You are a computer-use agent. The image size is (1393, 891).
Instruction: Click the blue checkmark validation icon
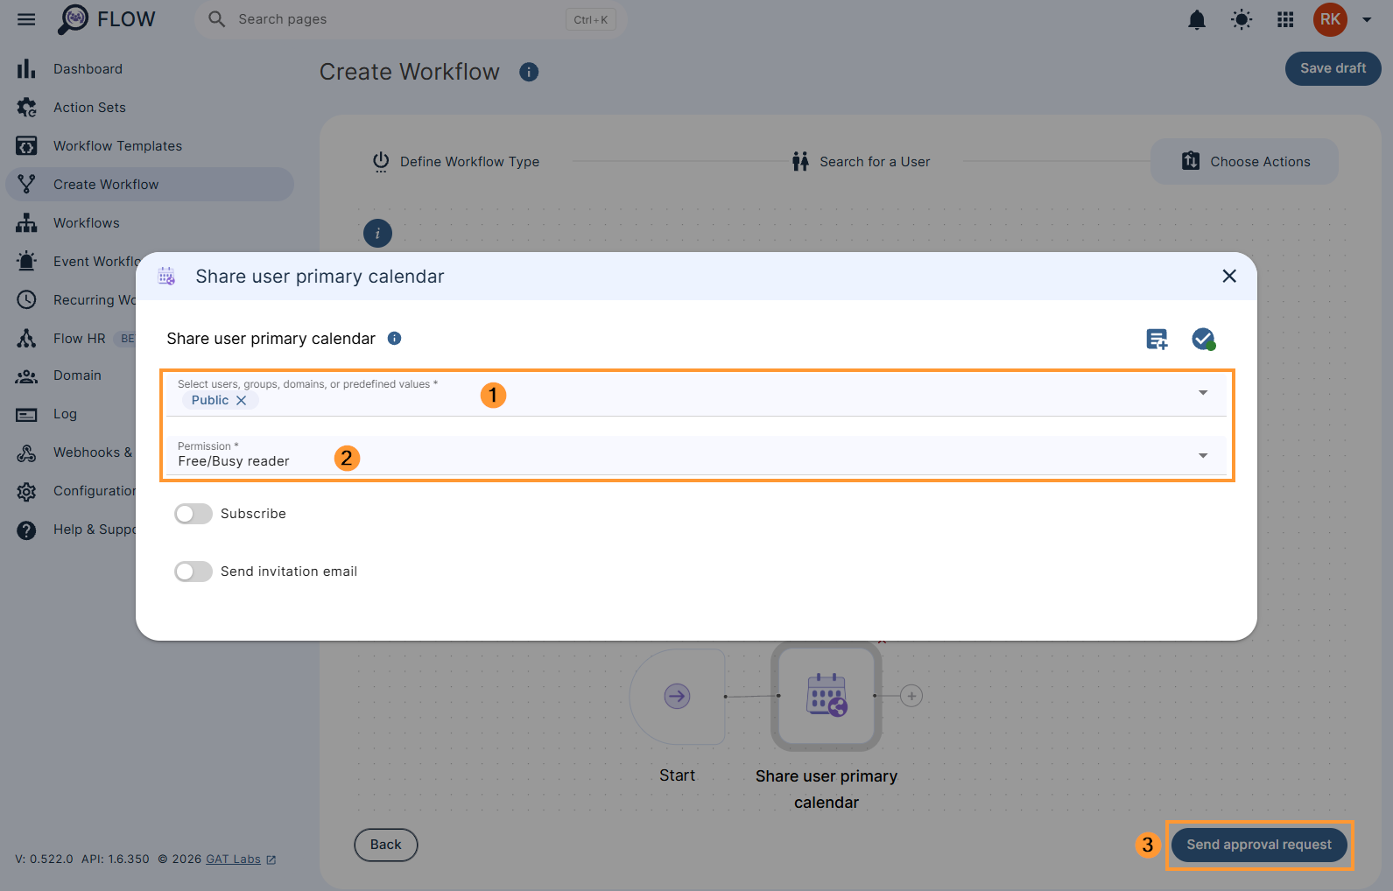coord(1203,339)
